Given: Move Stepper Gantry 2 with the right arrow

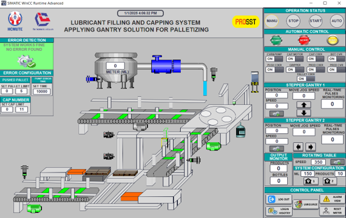Looking at the screenshot, I should click(310, 147).
